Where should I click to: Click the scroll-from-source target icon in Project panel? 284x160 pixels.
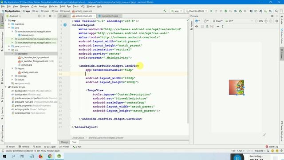[x=39, y=16]
